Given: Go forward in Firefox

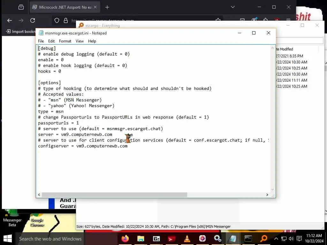Looking at the screenshot, I should point(21,20).
